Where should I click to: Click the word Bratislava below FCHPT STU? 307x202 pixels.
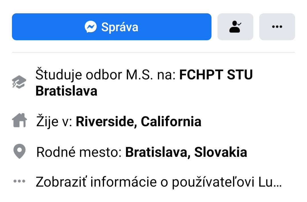(66, 91)
